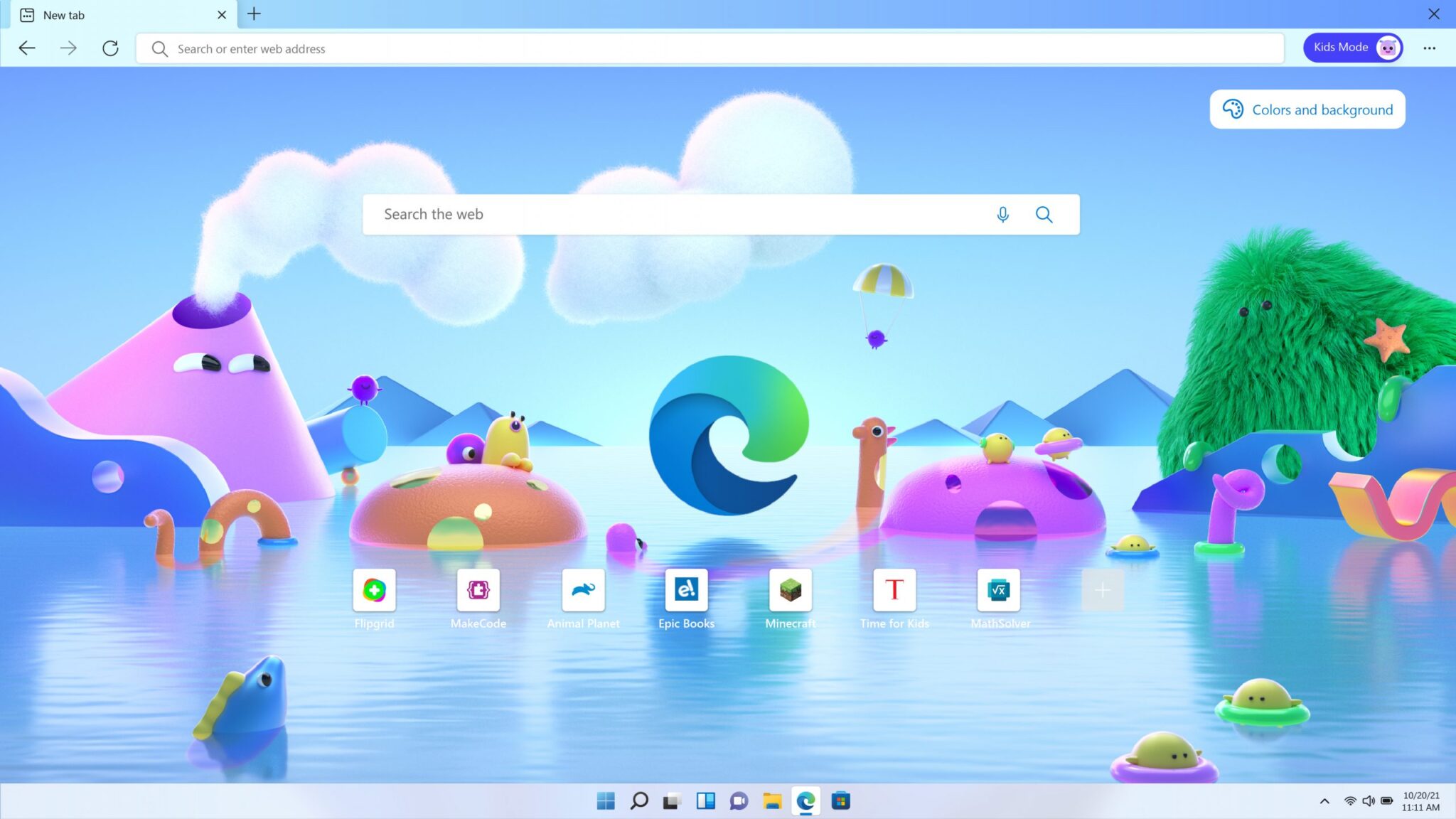1456x819 pixels.
Task: Add a new site with the plus tile
Action: pos(1102,589)
